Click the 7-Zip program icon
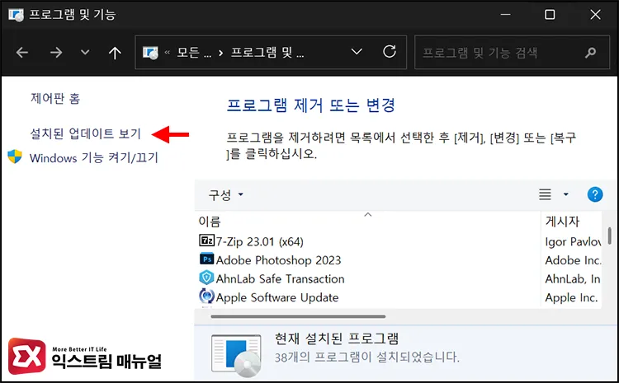 pyautogui.click(x=206, y=241)
